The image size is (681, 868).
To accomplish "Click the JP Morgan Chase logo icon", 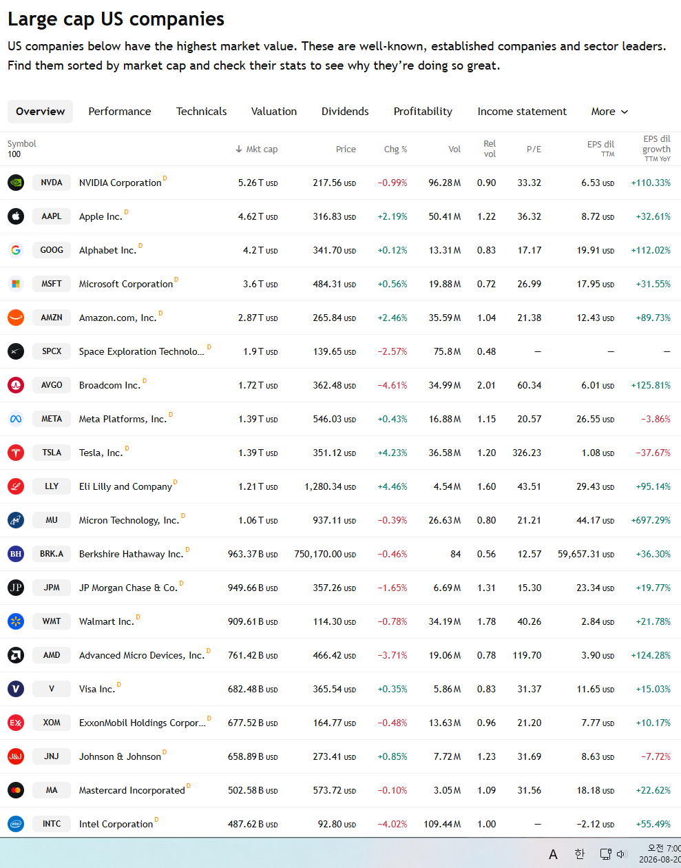I will 16,588.
